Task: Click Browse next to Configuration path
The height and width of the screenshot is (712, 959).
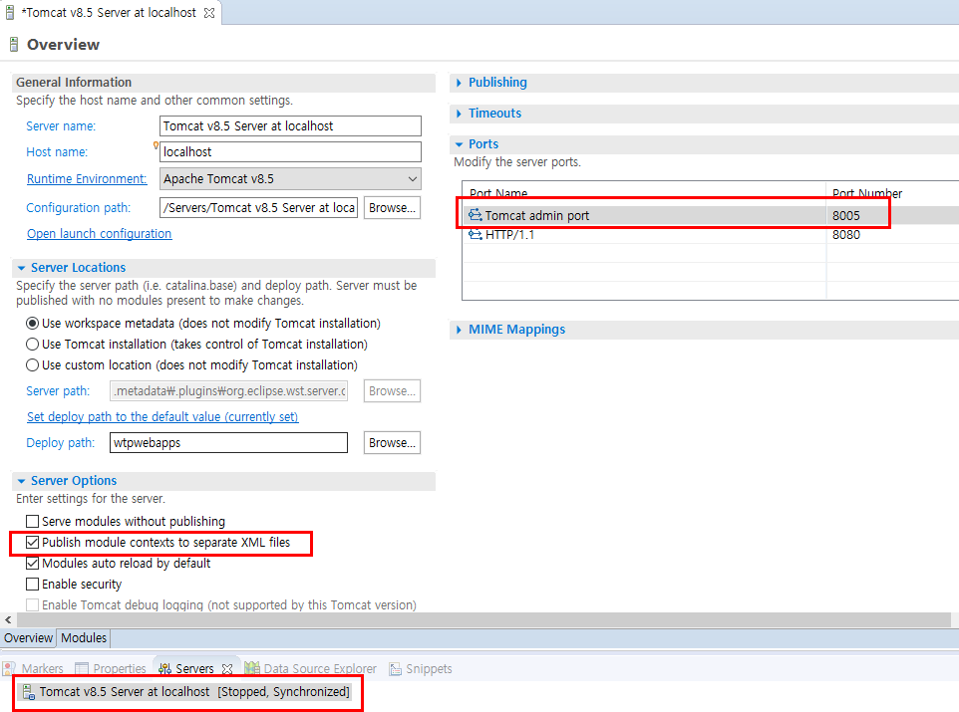Action: point(392,208)
